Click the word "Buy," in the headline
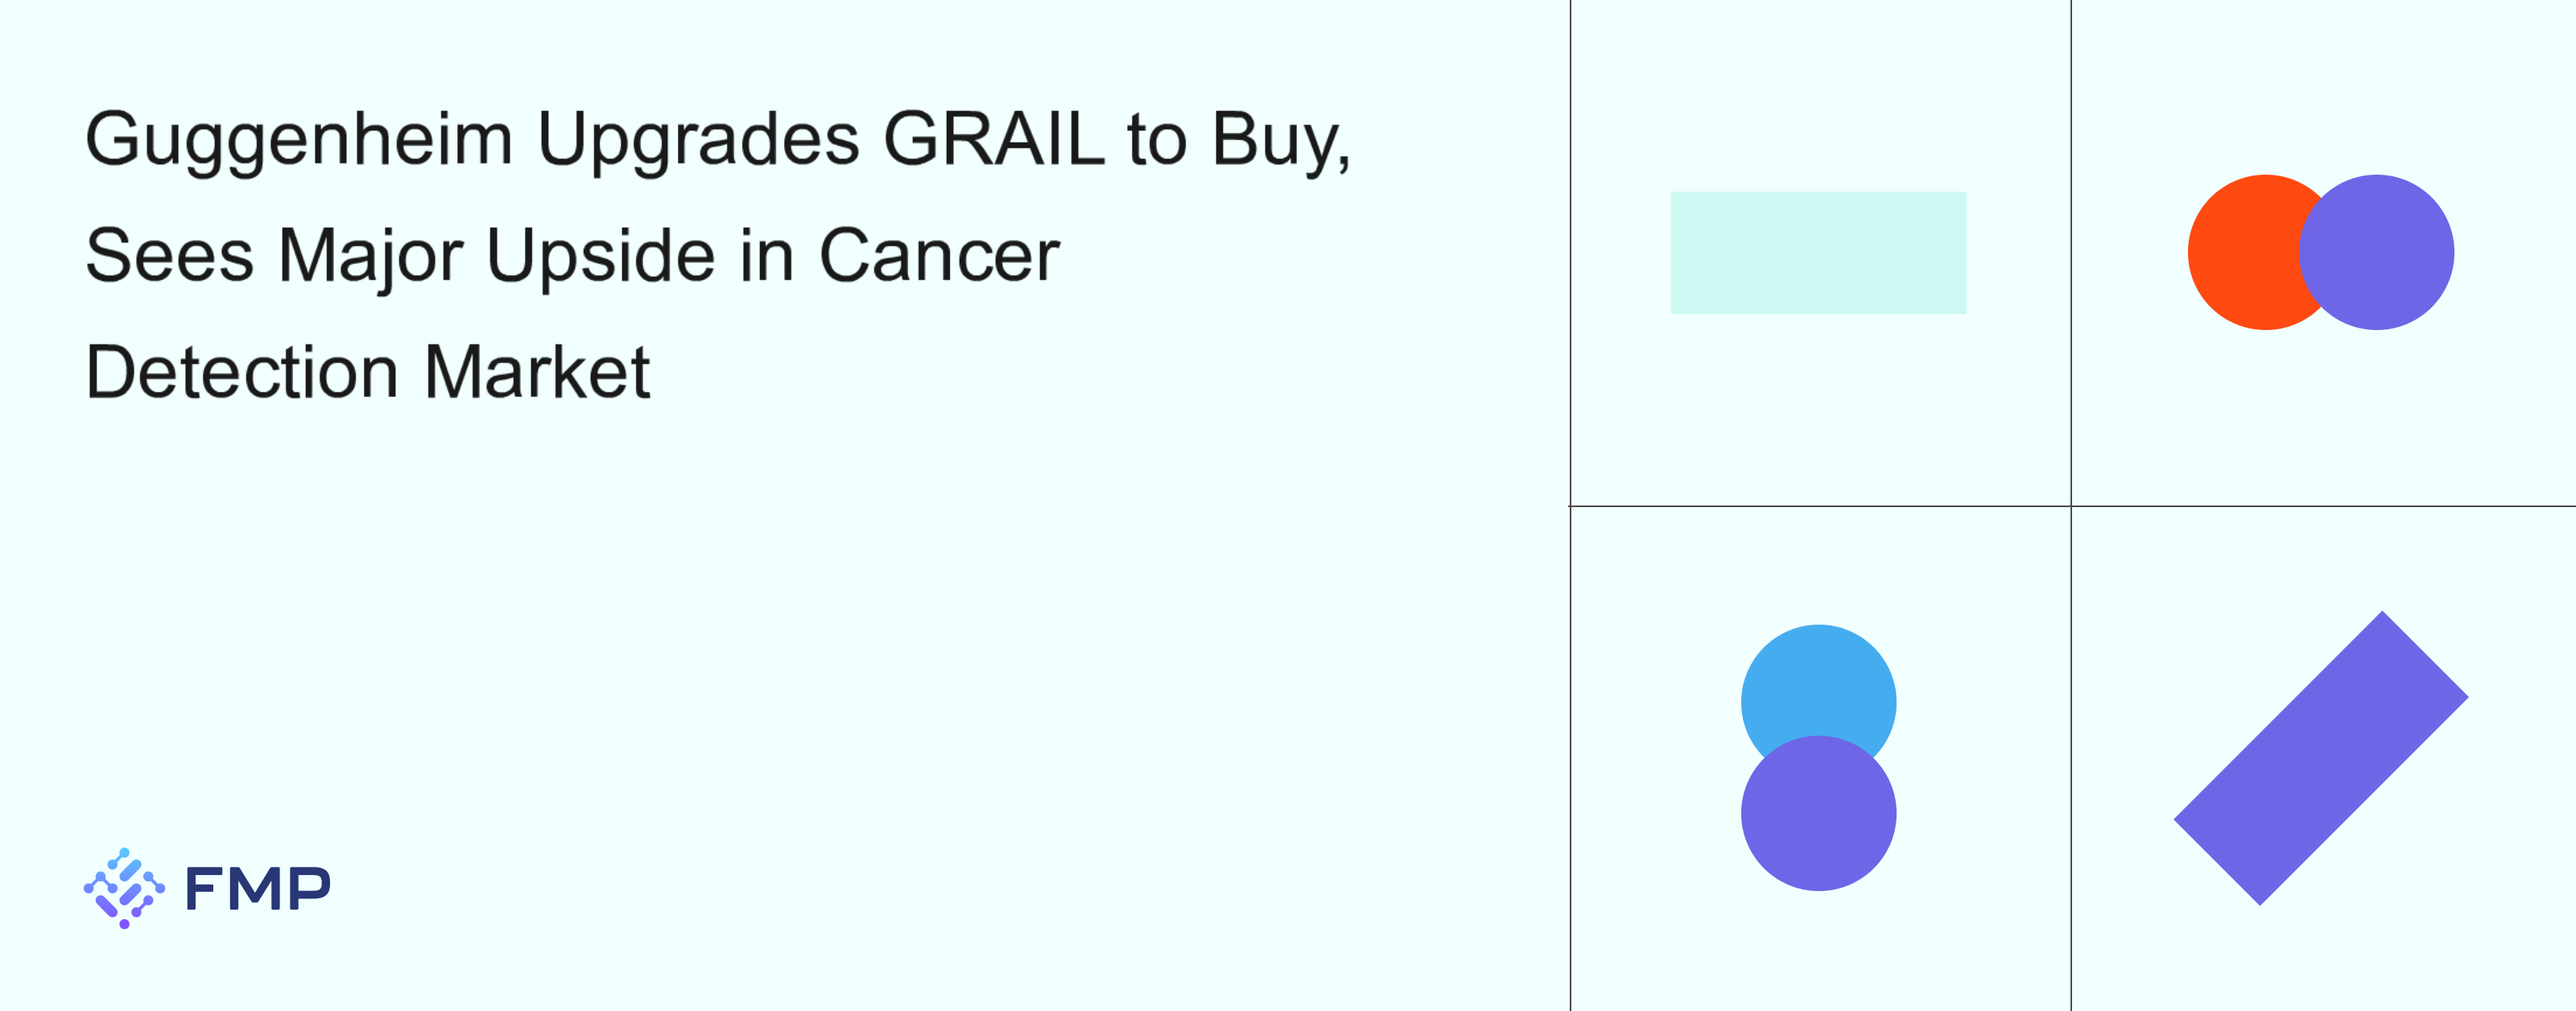This screenshot has width=2576, height=1011. pyautogui.click(x=1281, y=140)
